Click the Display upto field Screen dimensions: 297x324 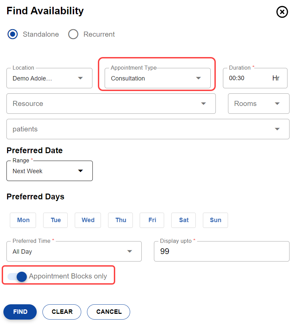tap(221, 251)
